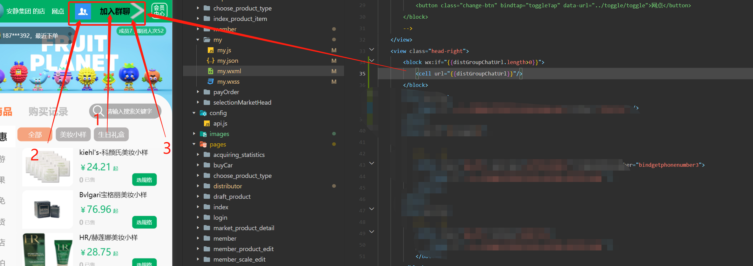Image resolution: width=753 pixels, height=266 pixels.
Task: Open my.wxss file
Action: pos(228,81)
